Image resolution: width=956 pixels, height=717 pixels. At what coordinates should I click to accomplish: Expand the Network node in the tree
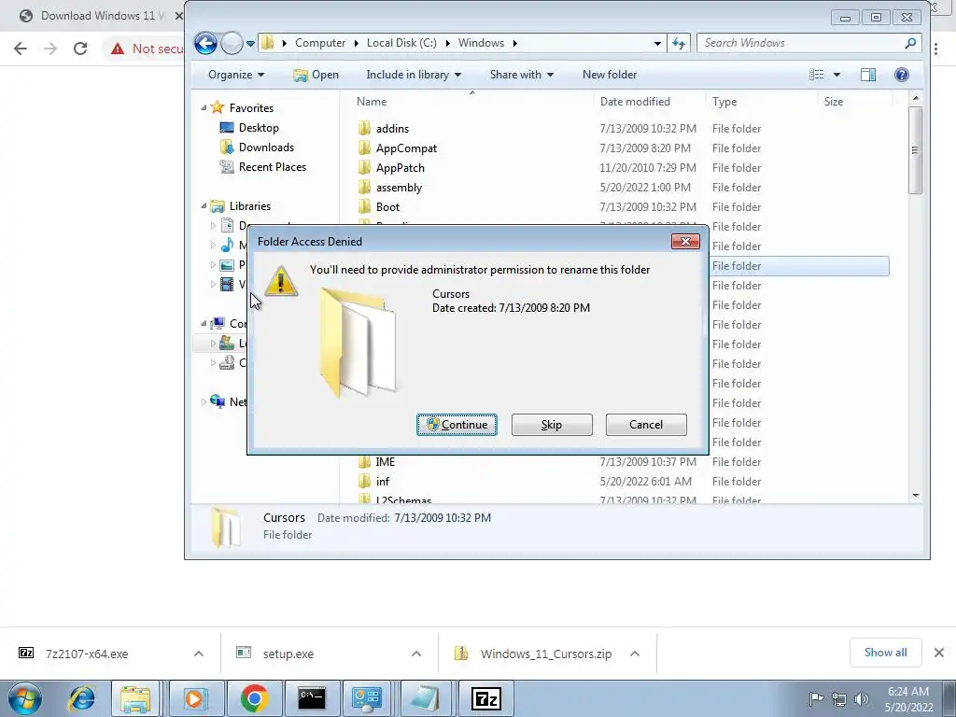coord(204,401)
